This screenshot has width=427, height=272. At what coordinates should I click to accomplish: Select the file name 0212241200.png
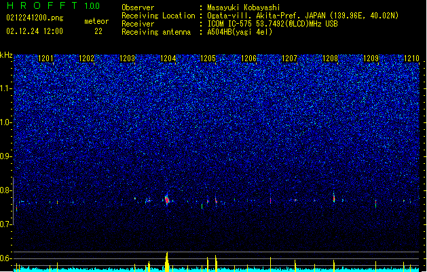click(x=35, y=18)
